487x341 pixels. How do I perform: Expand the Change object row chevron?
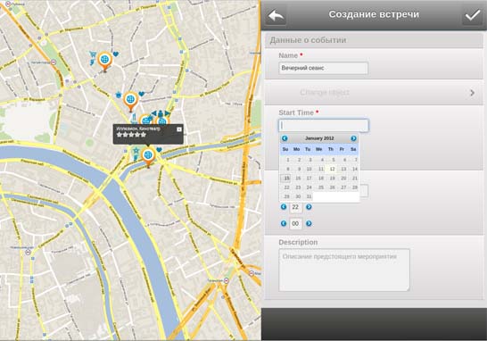(473, 93)
